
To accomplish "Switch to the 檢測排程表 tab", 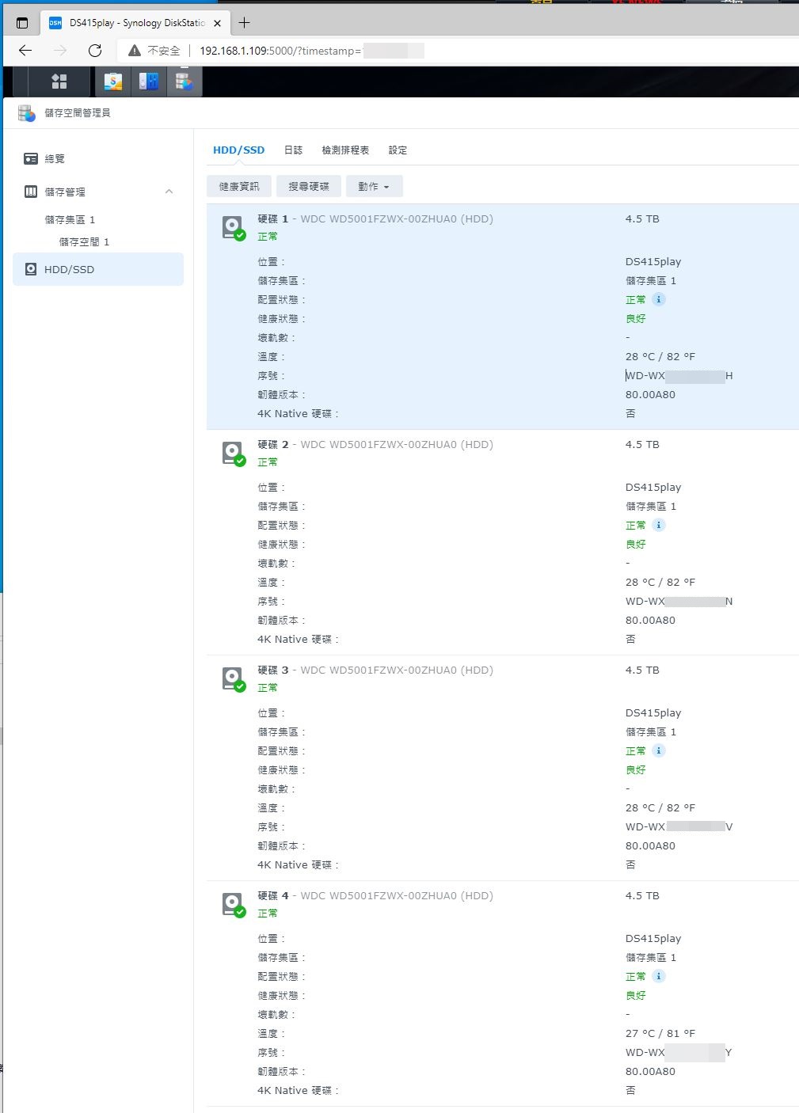I will pyautogui.click(x=345, y=150).
